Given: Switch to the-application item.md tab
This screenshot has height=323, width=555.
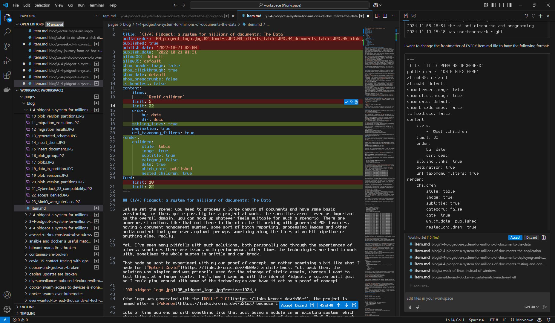Looking at the screenshot, I should click(x=170, y=16).
